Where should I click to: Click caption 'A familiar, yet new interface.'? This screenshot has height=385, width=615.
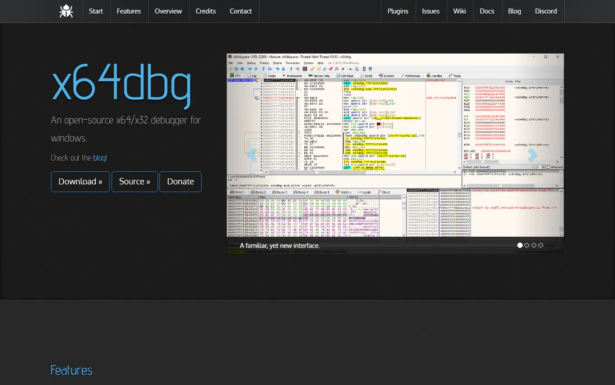coord(280,246)
